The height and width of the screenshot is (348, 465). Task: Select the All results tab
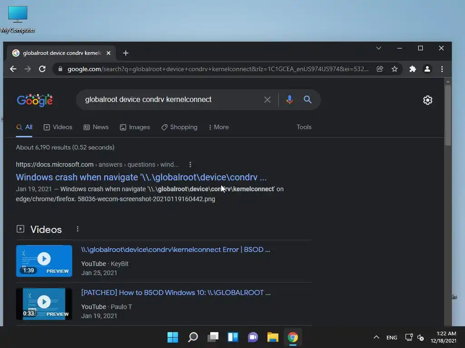point(24,127)
